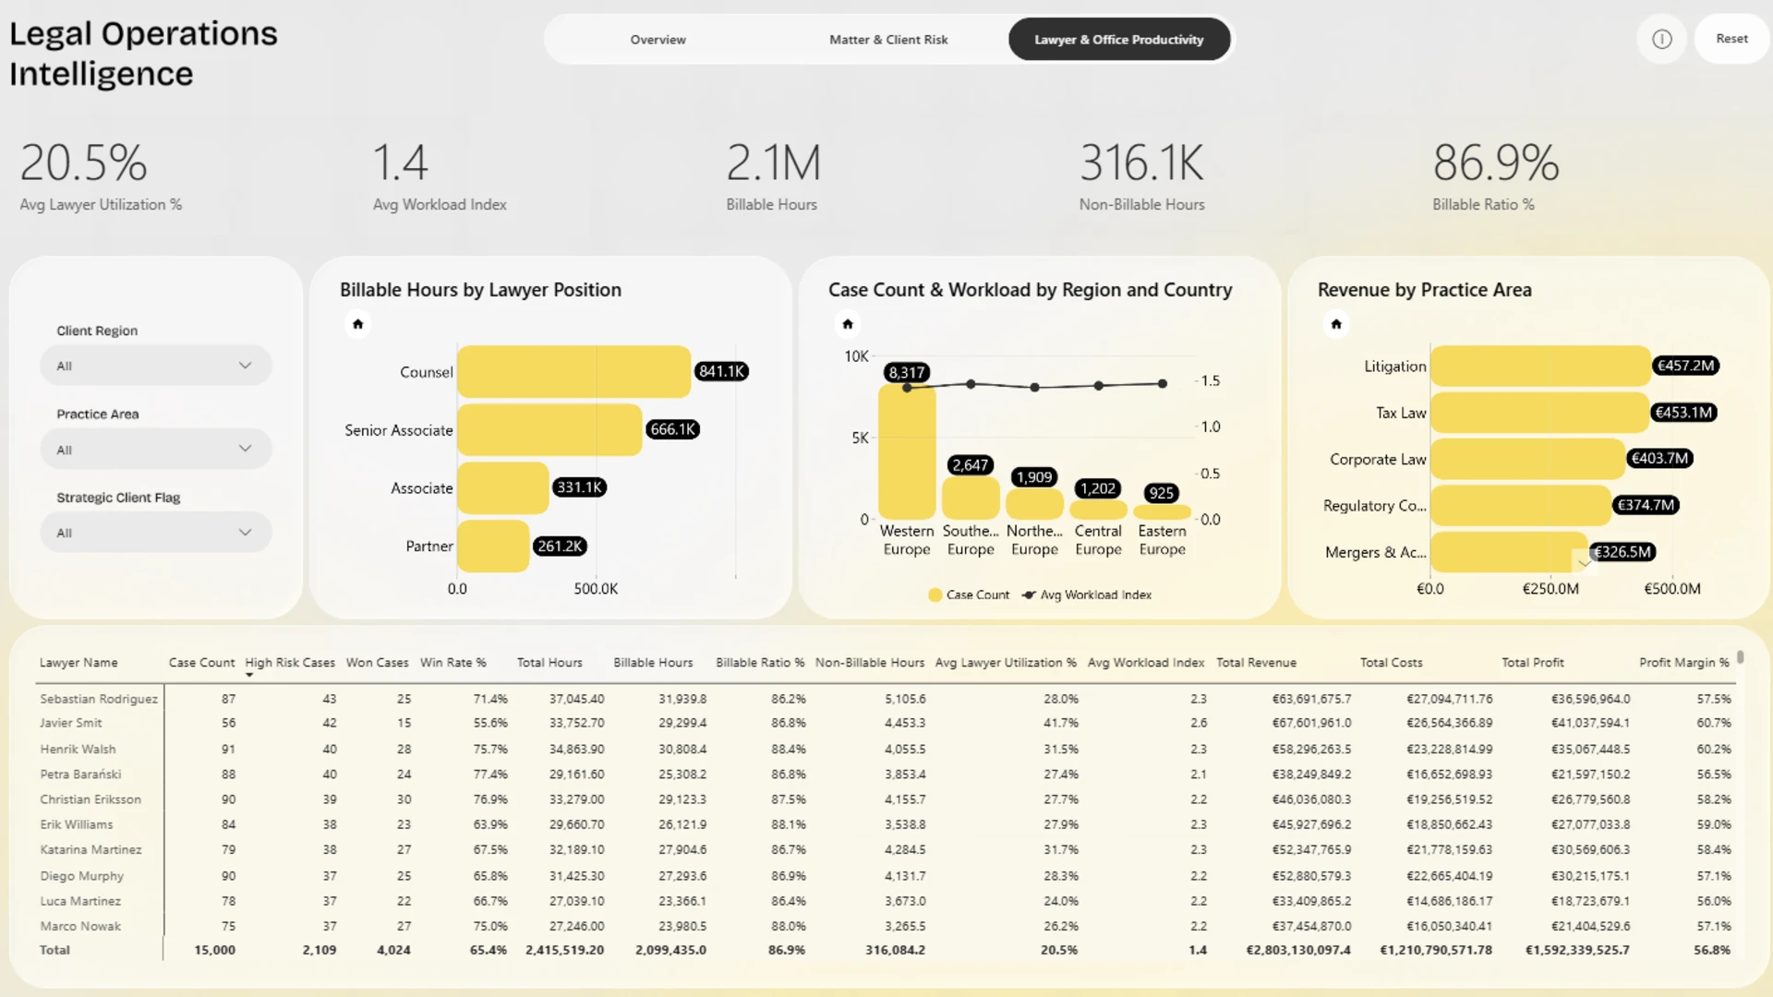Click the Reset button
The image size is (1773, 997).
point(1731,39)
